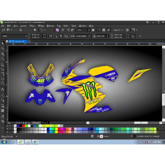Click the page width input field
This screenshot has height=165, width=165.
pos(37,35)
